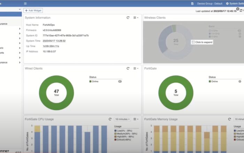The width and height of the screenshot is (244, 153).
Task: Click the 47 count badge in Wired Clients legend
Action: point(120,82)
